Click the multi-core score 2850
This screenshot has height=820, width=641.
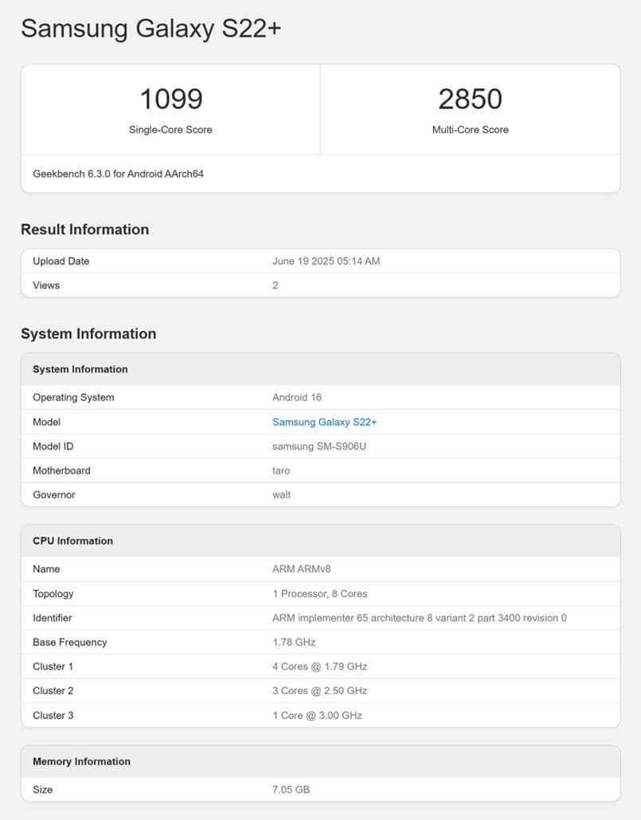(470, 100)
